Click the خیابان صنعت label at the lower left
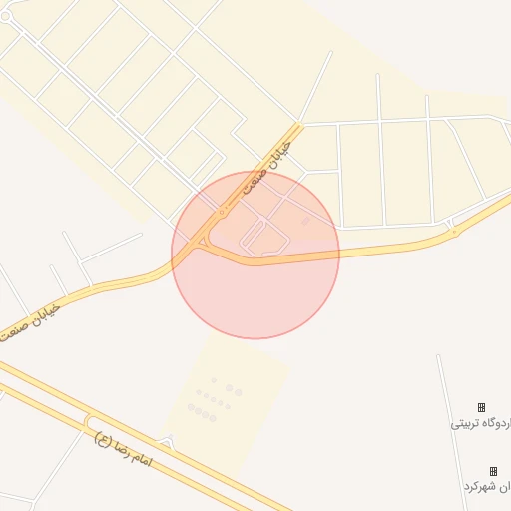Viewport: 511px width, 511px height. (x=29, y=323)
